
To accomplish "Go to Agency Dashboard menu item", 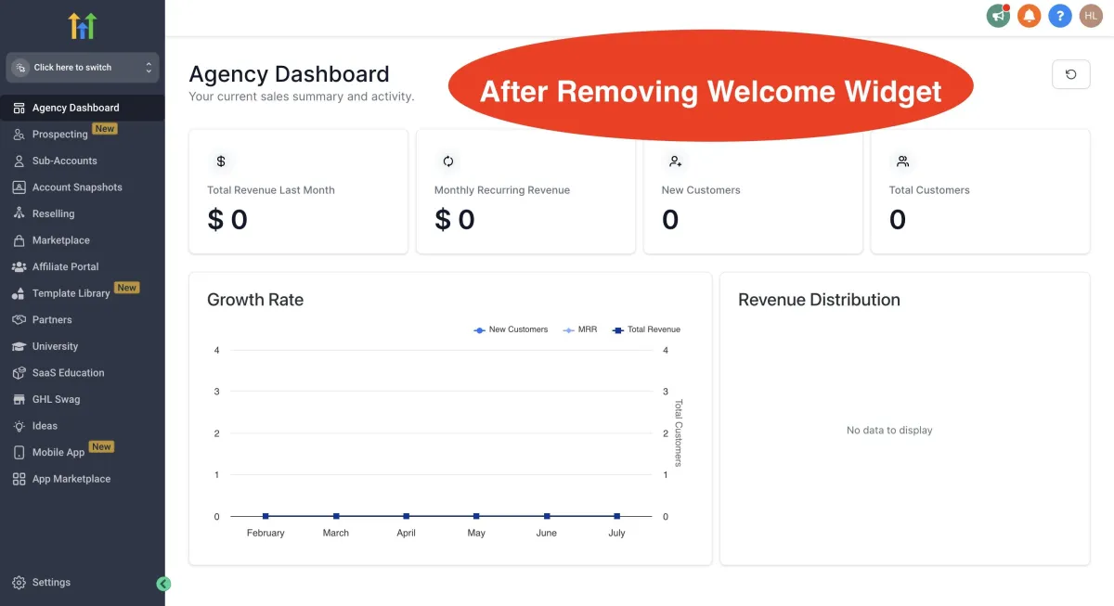I will (x=83, y=108).
